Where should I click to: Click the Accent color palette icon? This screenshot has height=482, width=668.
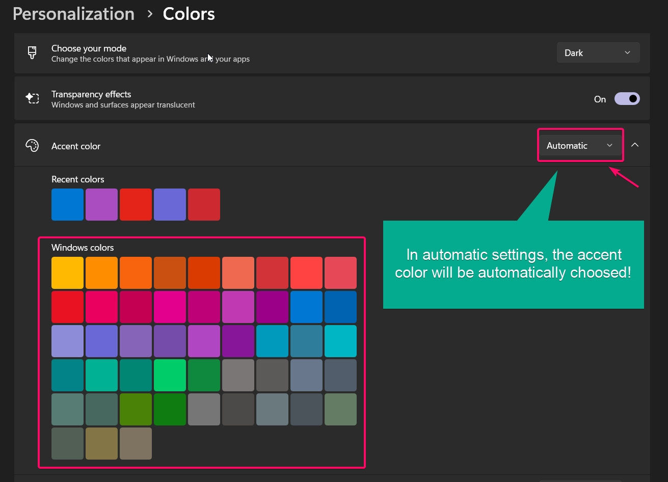click(x=32, y=146)
